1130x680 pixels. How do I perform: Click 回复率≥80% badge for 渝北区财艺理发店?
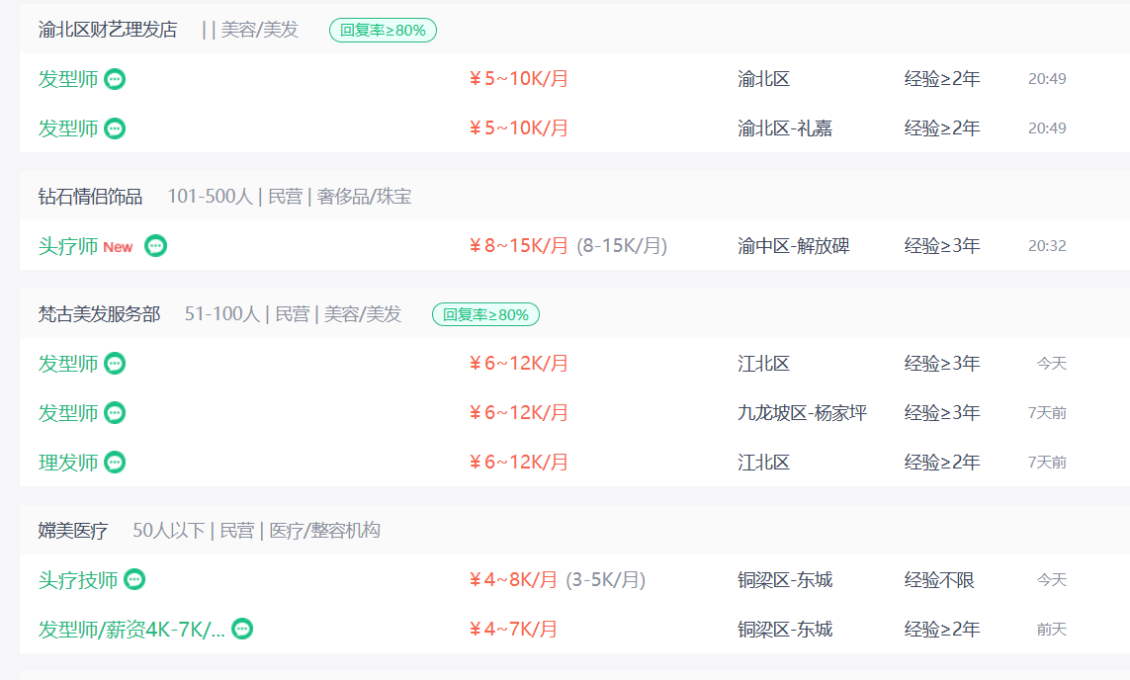pos(383,31)
